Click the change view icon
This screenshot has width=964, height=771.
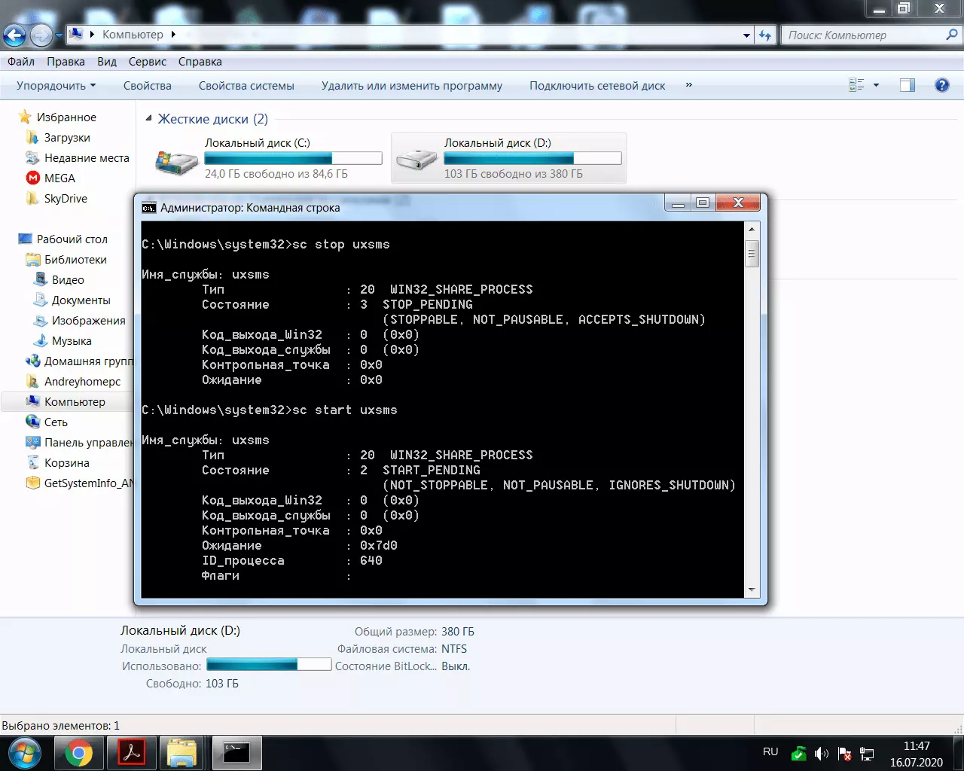[856, 85]
